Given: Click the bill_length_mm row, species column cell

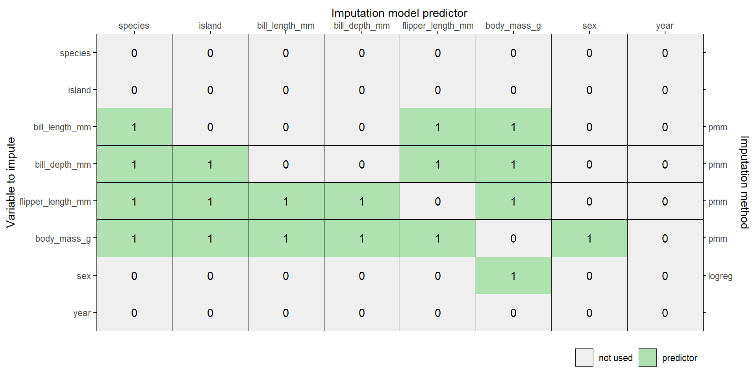Looking at the screenshot, I should point(134,127).
